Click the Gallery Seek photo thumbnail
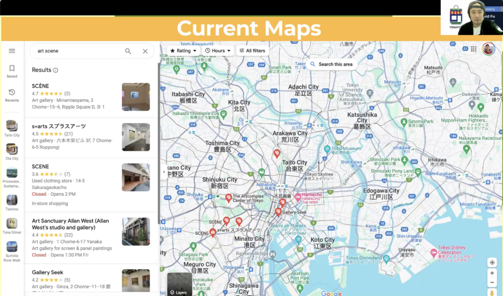This screenshot has width=503, height=296. (x=136, y=281)
